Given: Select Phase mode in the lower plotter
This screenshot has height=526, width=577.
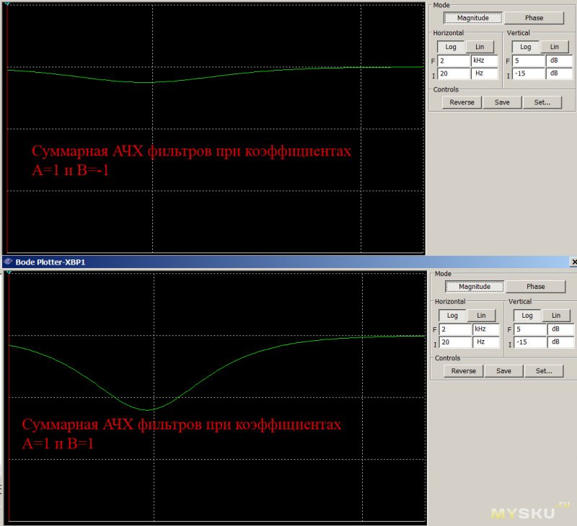Looking at the screenshot, I should click(535, 286).
